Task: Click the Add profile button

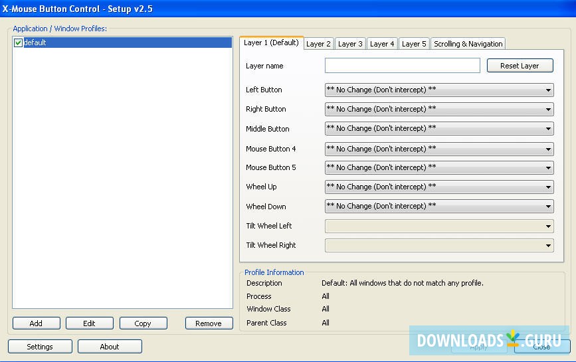Action: (x=36, y=323)
